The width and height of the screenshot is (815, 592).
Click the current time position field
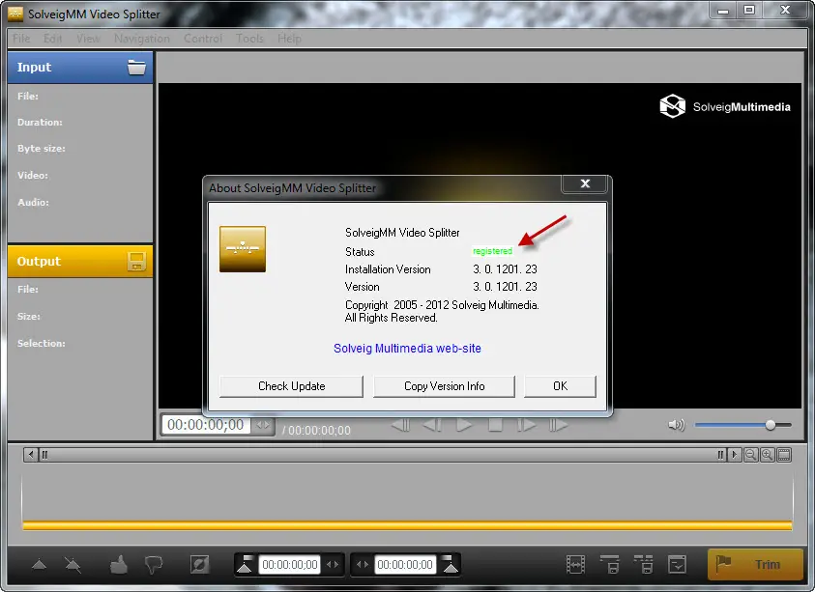point(206,425)
